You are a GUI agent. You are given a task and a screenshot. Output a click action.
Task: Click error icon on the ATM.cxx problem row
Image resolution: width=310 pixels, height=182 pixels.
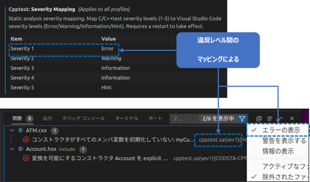26,140
